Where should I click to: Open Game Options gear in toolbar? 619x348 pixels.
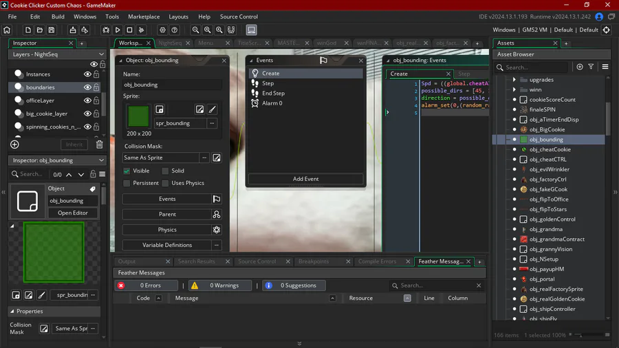click(x=162, y=30)
